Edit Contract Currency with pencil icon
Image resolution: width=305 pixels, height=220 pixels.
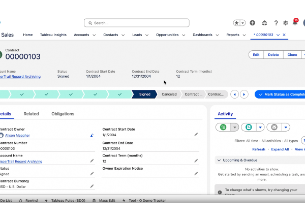pos(92,186)
